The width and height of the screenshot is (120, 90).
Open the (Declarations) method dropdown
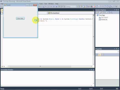click(x=94, y=13)
